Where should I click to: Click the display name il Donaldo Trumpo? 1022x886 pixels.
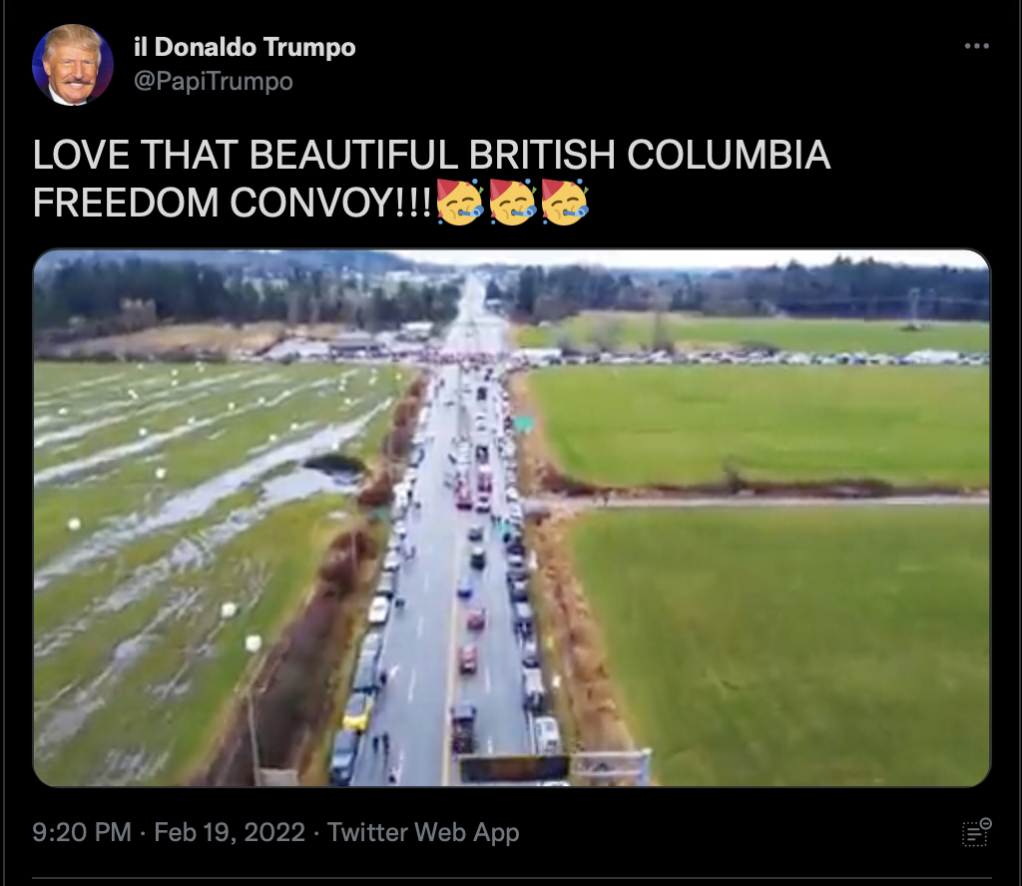tap(245, 47)
